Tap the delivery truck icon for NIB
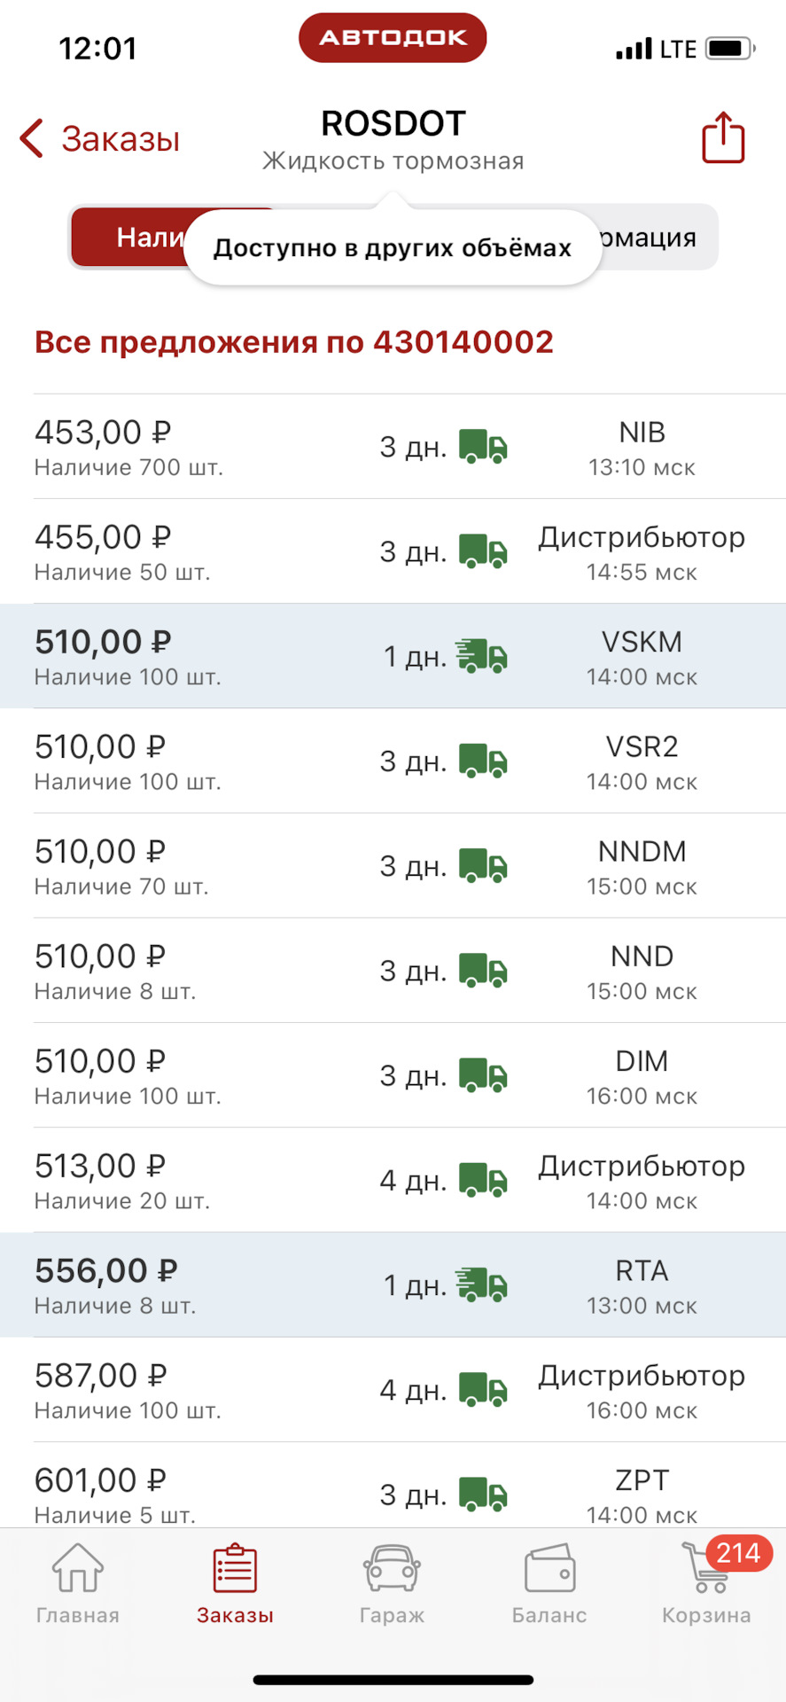Viewport: 786px width, 1702px height. point(483,447)
